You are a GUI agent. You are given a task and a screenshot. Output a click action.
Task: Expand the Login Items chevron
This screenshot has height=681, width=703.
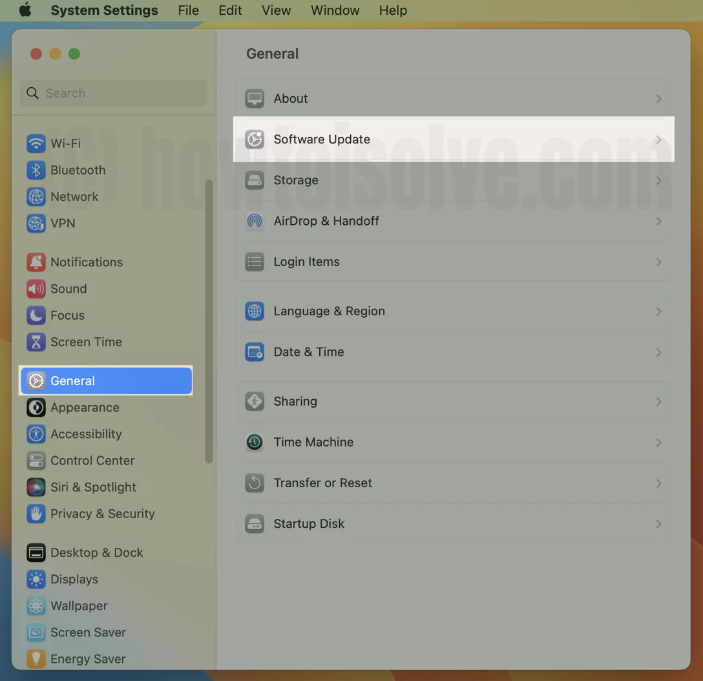pos(658,262)
